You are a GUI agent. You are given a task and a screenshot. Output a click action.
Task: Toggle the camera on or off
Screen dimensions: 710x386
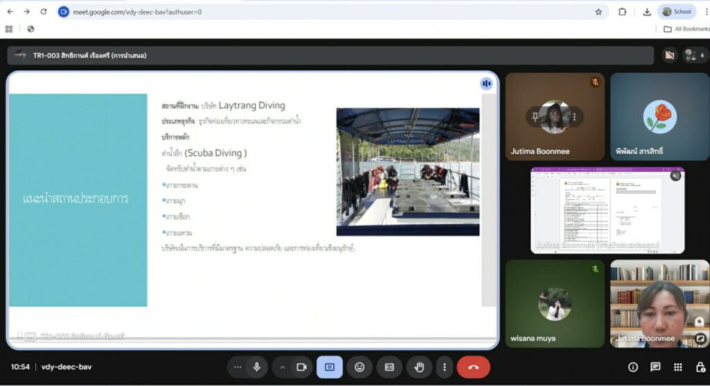point(302,367)
